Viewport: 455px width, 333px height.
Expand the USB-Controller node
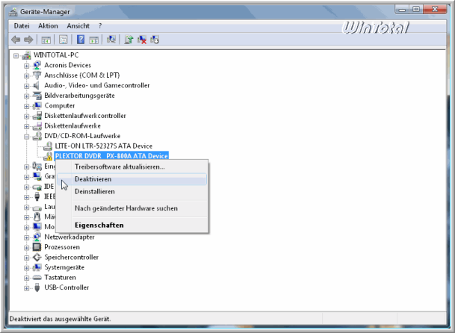[26, 288]
